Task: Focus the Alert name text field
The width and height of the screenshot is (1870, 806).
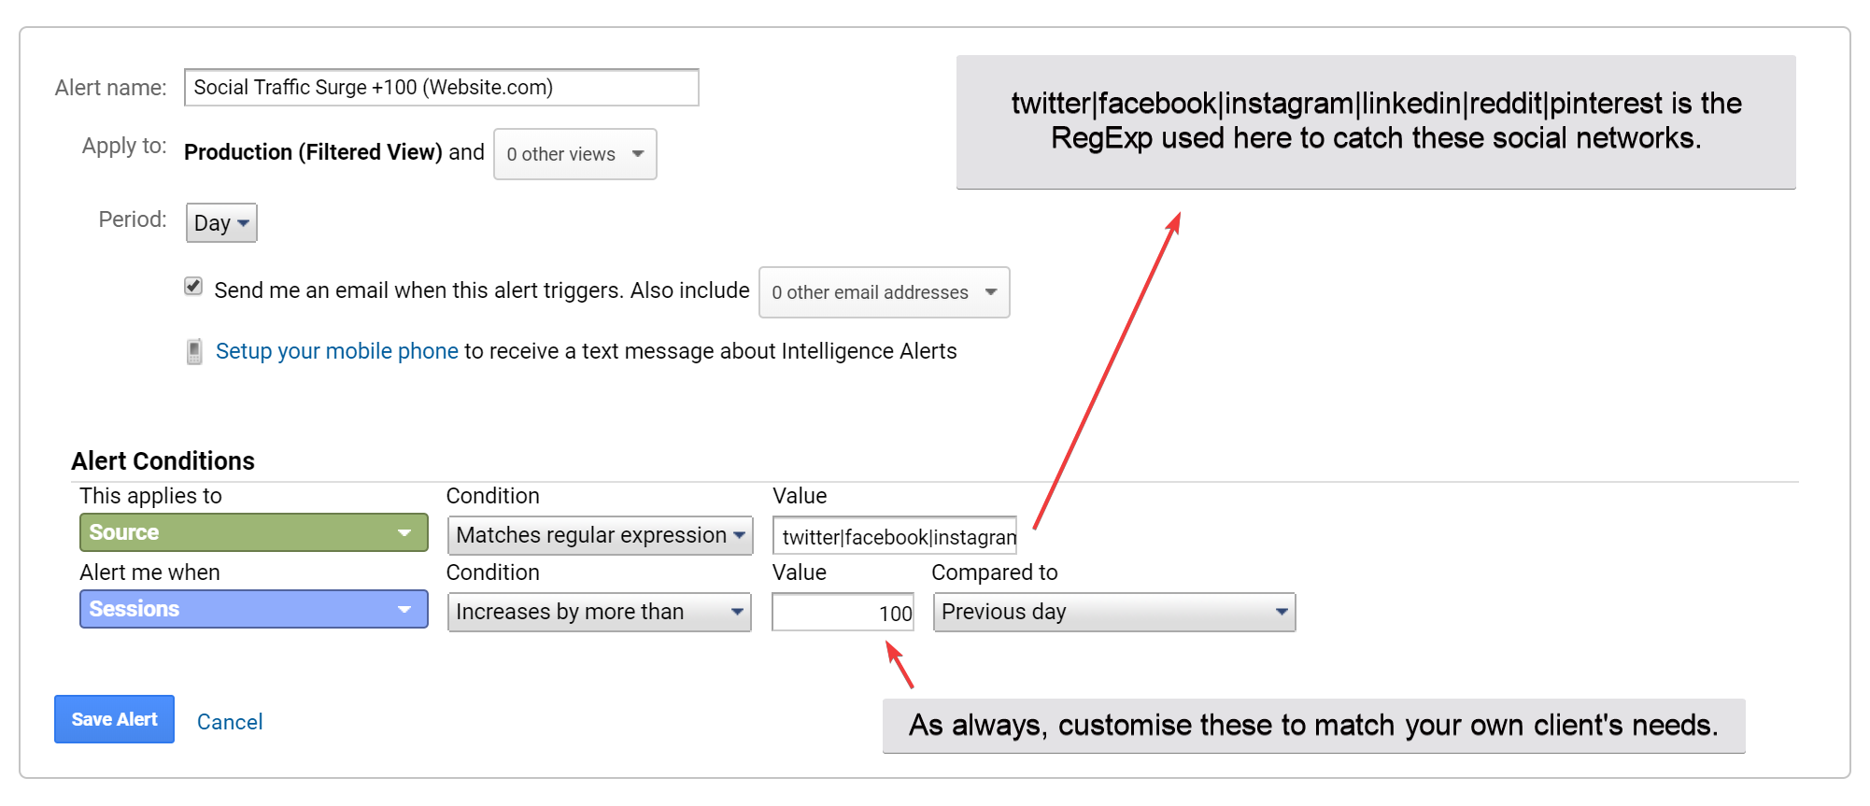Action: pyautogui.click(x=442, y=88)
